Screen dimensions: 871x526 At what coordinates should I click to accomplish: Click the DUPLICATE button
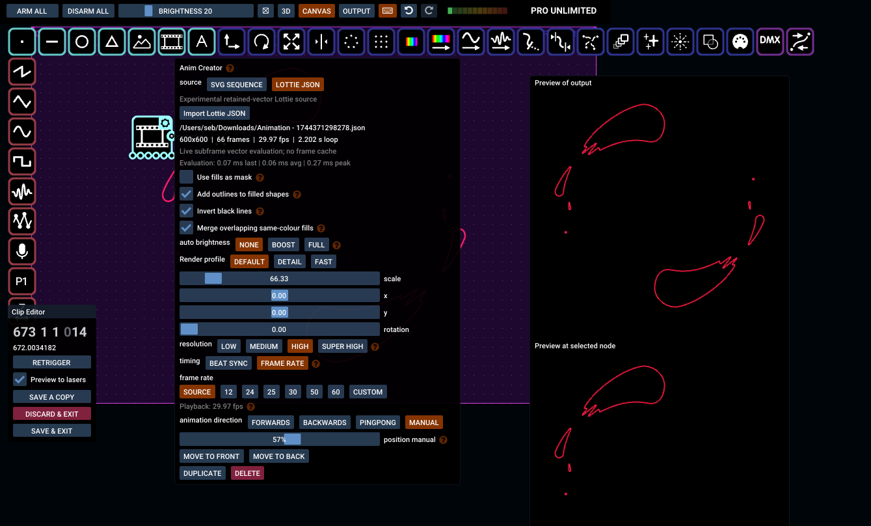pos(202,473)
